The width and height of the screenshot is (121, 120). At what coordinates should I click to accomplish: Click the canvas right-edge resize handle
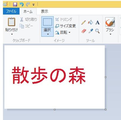pos(105,77)
